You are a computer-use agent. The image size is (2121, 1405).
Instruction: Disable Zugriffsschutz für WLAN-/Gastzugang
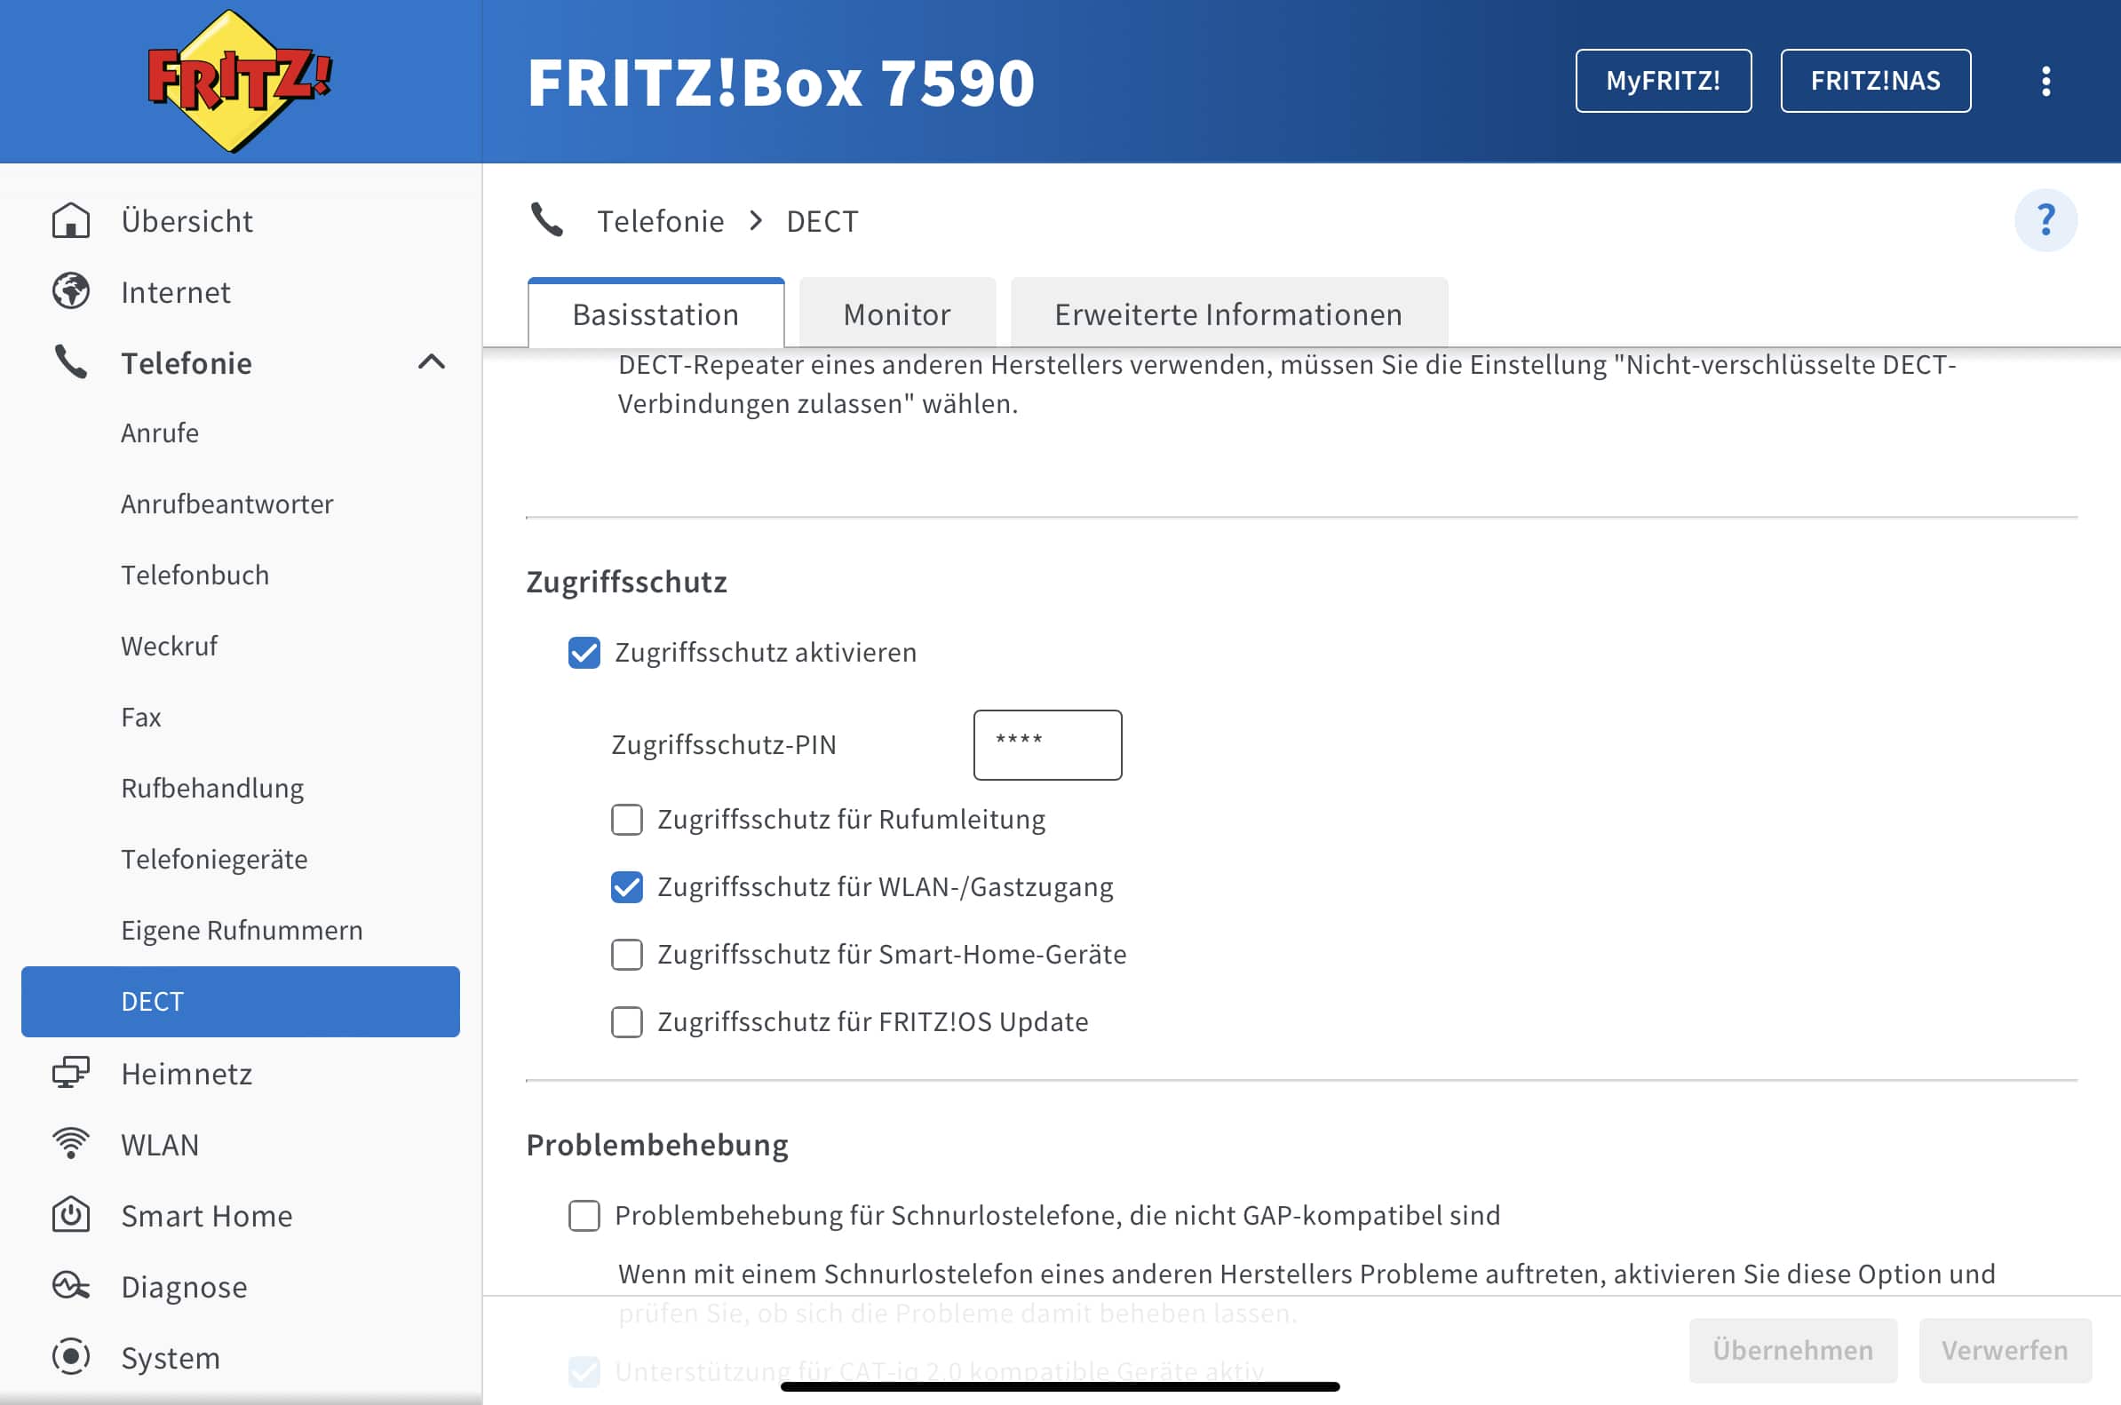point(627,887)
